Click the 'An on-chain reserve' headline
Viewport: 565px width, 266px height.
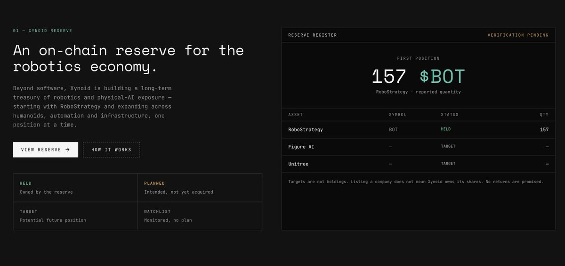[x=129, y=58]
